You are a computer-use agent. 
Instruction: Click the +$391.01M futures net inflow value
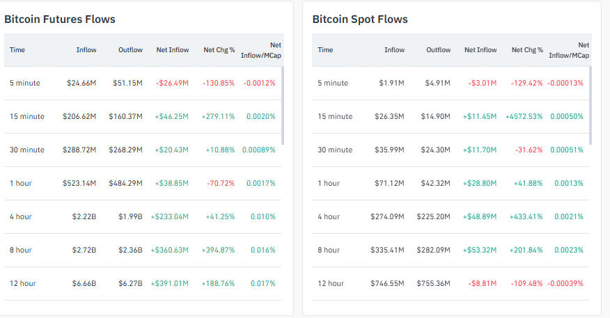point(170,284)
